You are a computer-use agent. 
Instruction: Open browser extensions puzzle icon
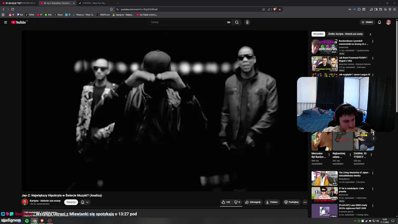359,9
